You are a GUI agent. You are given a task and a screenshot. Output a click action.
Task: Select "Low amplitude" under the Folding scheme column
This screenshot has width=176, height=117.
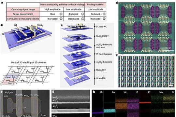pyautogui.click(x=95, y=9)
